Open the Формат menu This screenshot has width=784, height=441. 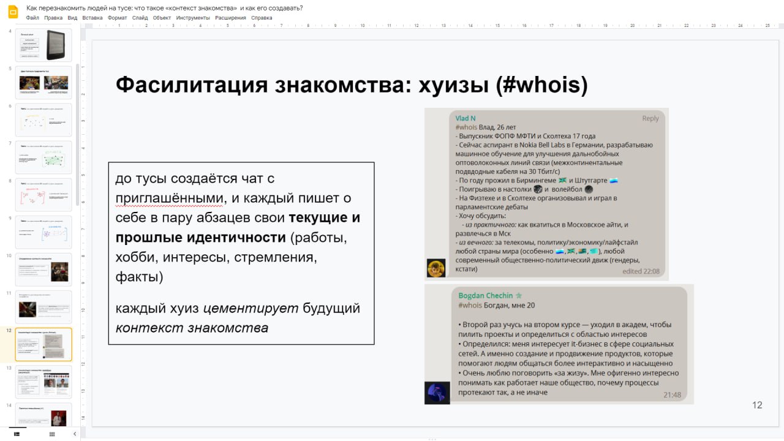coord(117,18)
